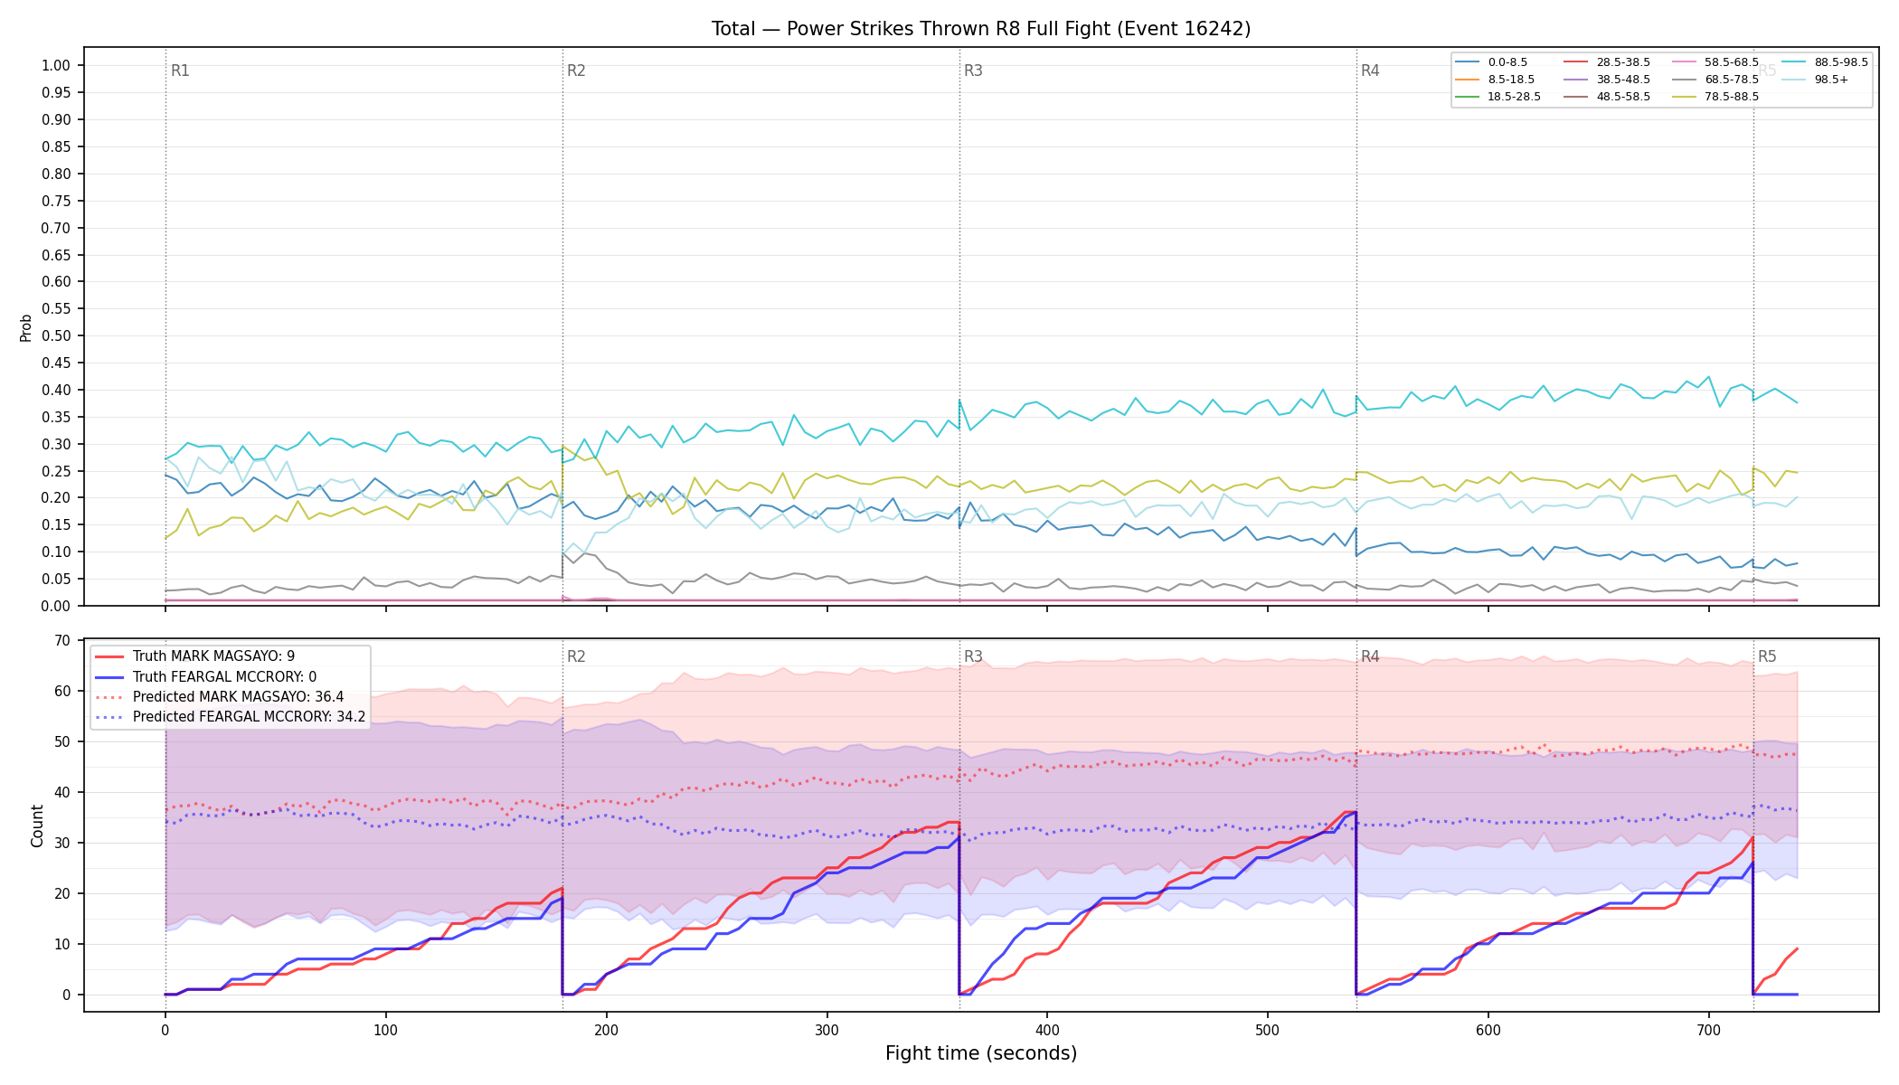Image resolution: width=1899 pixels, height=1085 pixels.
Task: Click the Count y-axis label
Action: [x=37, y=826]
